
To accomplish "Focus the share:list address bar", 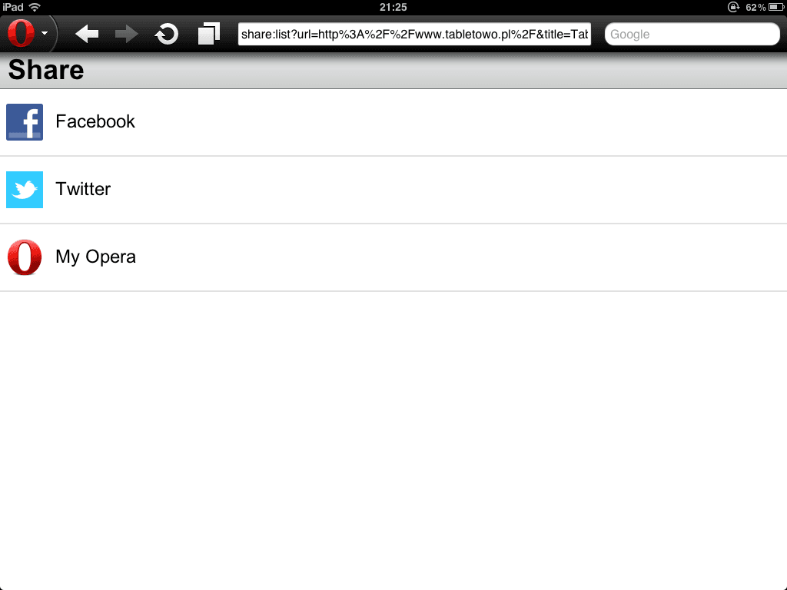I will click(x=414, y=34).
